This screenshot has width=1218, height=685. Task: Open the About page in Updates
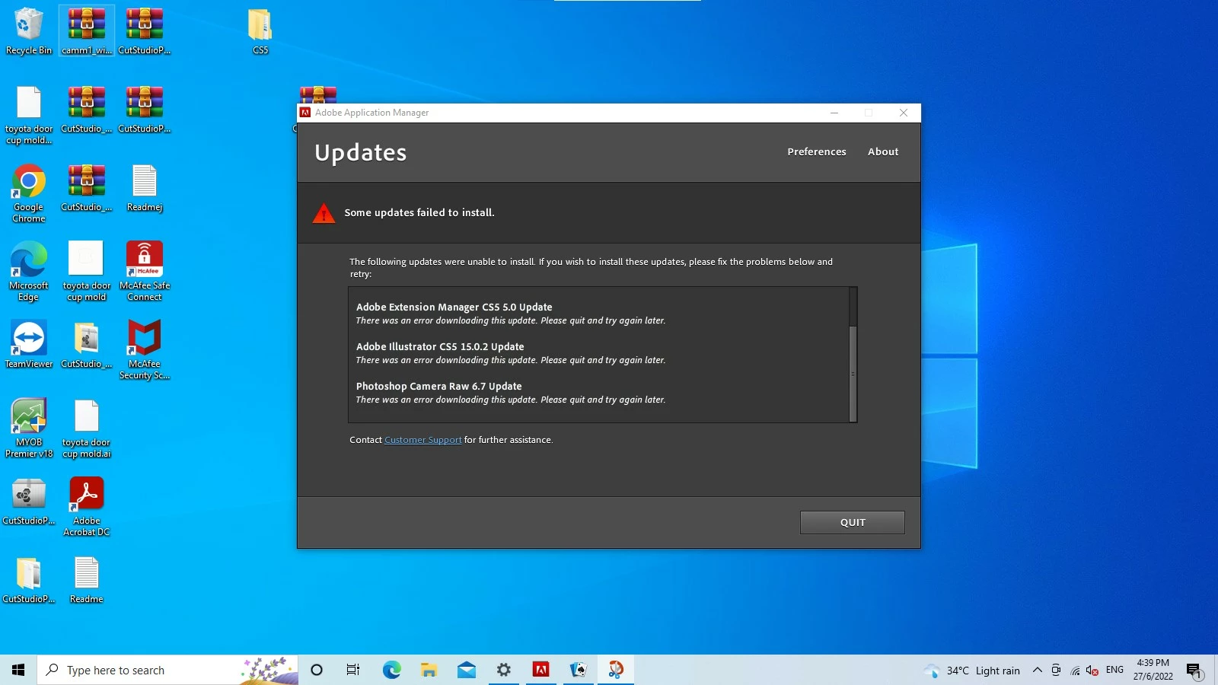pyautogui.click(x=883, y=151)
